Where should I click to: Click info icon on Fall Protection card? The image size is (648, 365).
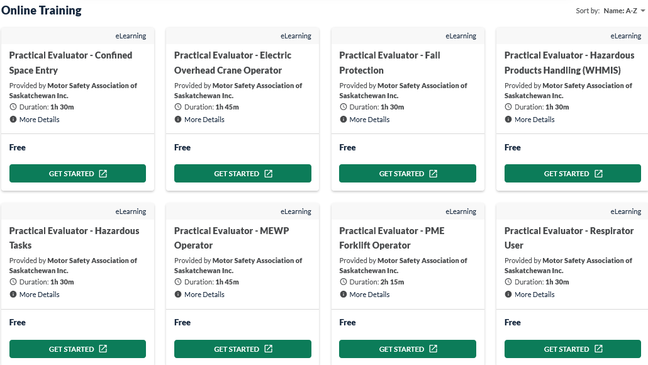[343, 120]
